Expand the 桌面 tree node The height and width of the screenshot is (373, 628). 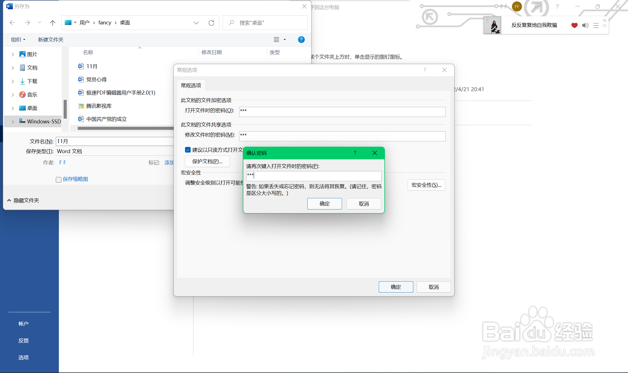coord(13,108)
